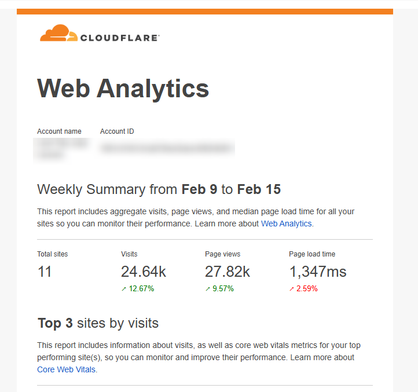
Task: Open the Web Analytics link
Action: click(x=286, y=224)
